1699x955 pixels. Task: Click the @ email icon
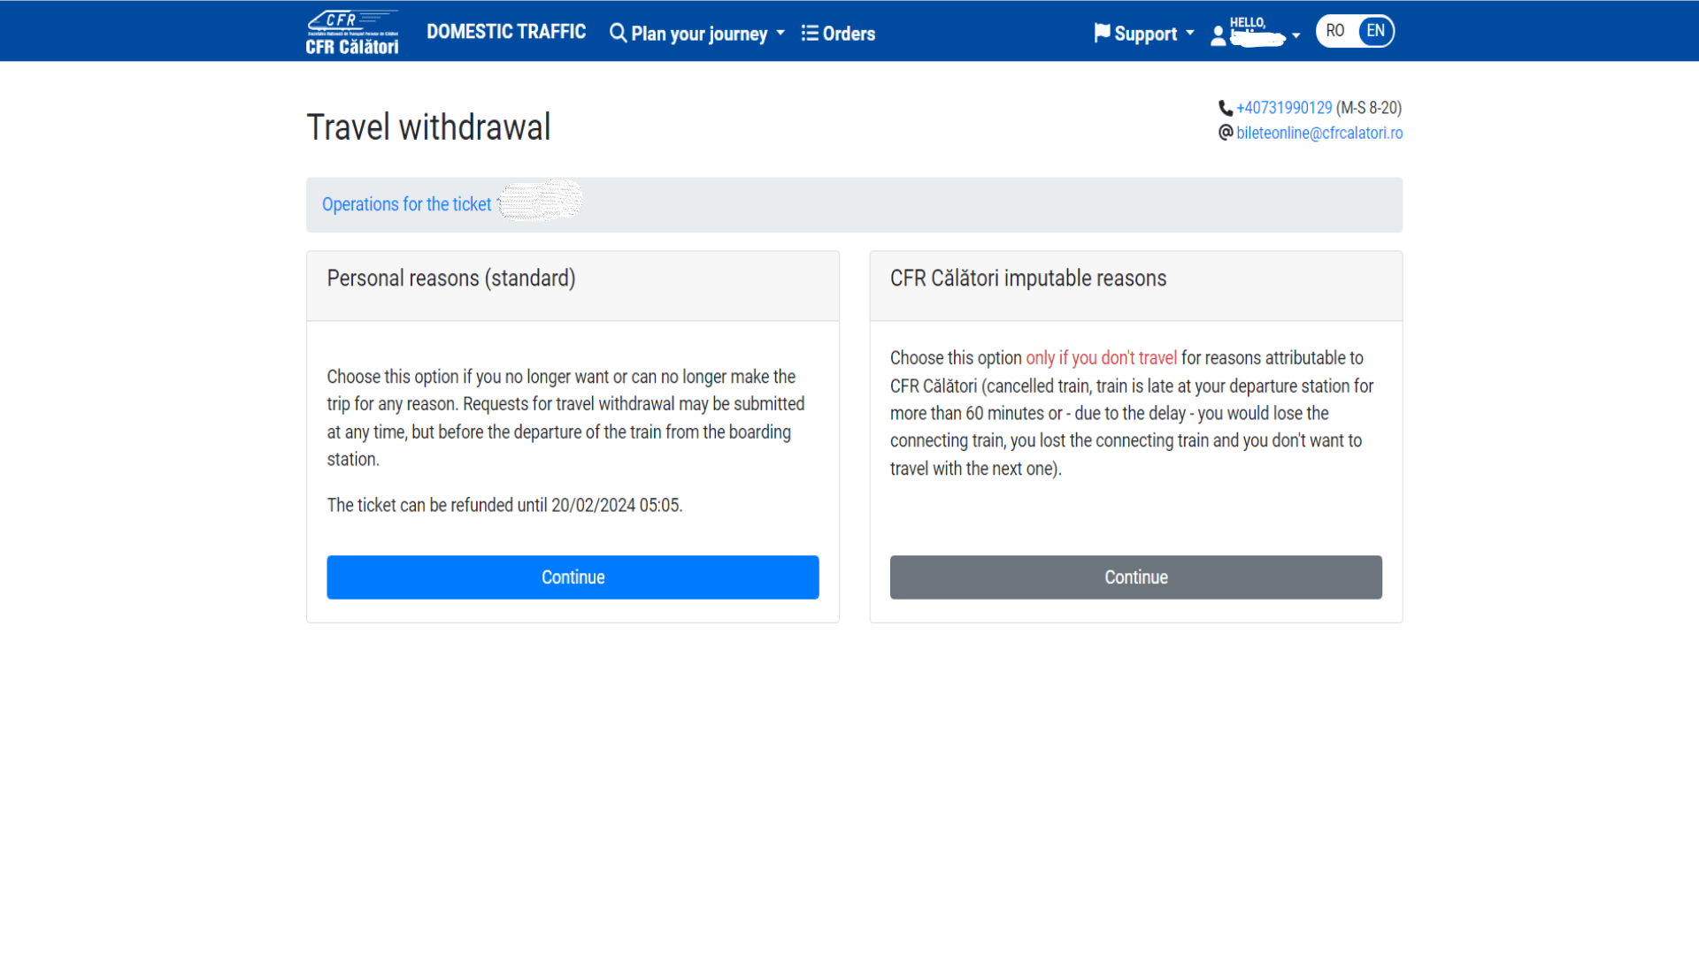pos(1226,133)
